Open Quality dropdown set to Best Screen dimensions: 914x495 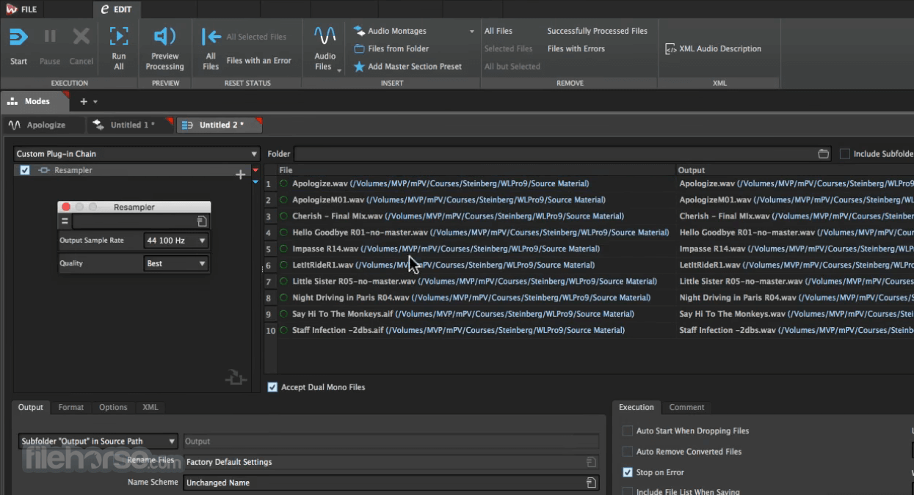[176, 263]
